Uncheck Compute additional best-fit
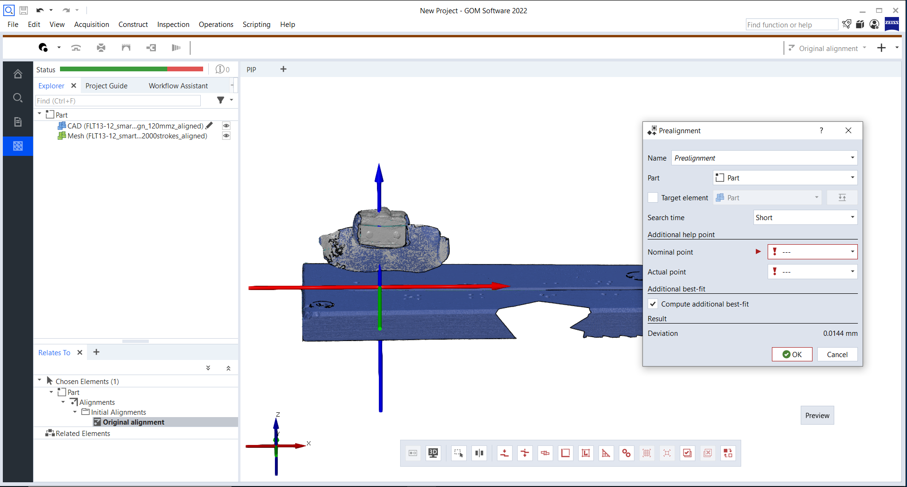 click(653, 304)
